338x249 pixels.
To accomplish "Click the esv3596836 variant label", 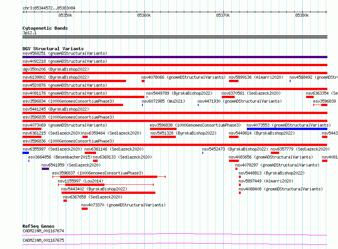I will click(x=68, y=141).
